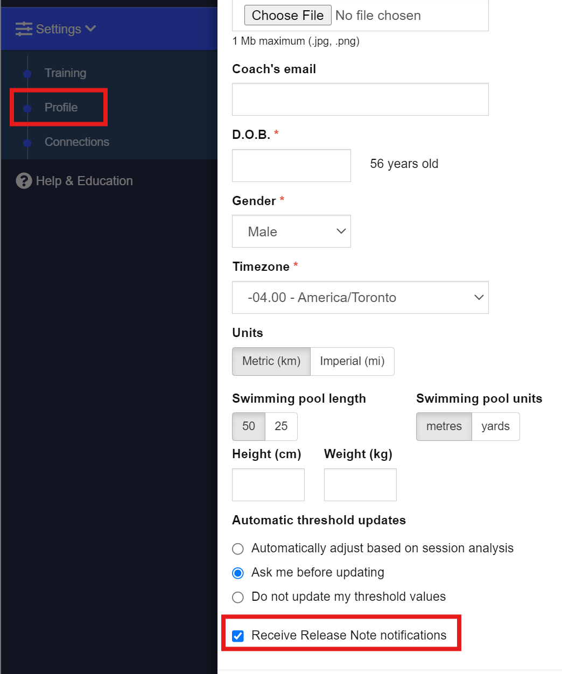
Task: Select Ask me before updating option
Action: [238, 573]
